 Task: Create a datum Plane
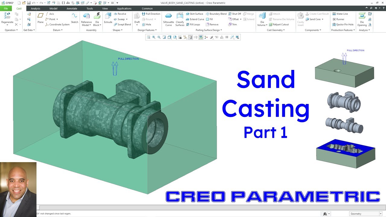click(x=40, y=18)
